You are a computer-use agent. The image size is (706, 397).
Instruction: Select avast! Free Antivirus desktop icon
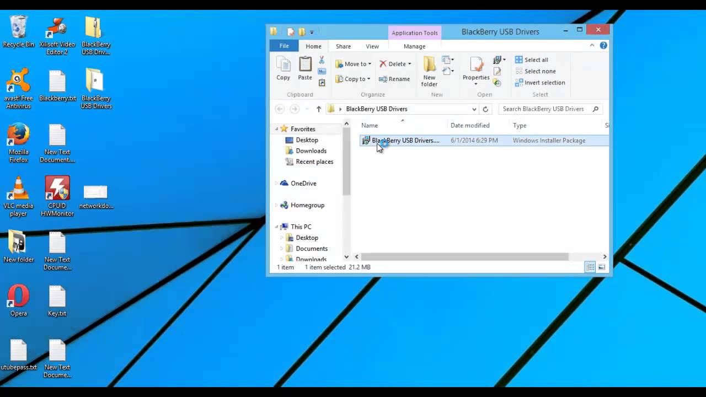point(18,89)
